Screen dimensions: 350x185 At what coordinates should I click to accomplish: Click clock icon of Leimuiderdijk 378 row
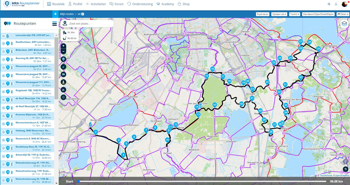[x=3, y=35]
